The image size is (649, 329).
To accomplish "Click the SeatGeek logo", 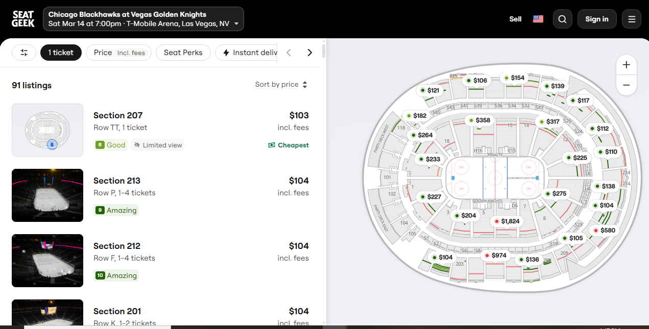I will (x=23, y=19).
